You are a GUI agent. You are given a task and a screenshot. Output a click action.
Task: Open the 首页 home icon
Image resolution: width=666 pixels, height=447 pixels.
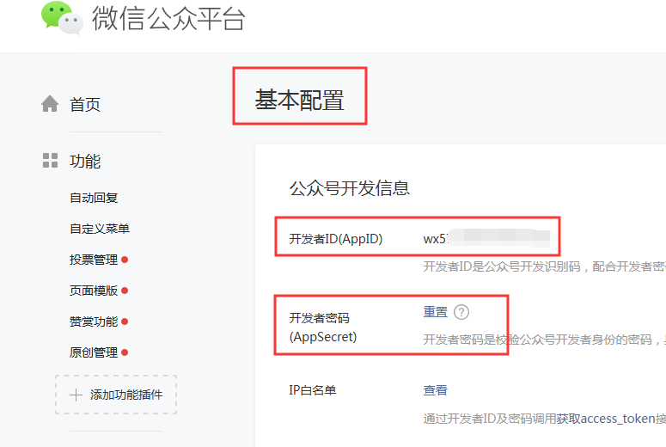pyautogui.click(x=50, y=103)
